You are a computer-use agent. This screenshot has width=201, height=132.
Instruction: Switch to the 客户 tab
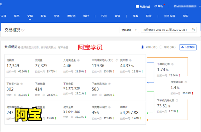86,16
